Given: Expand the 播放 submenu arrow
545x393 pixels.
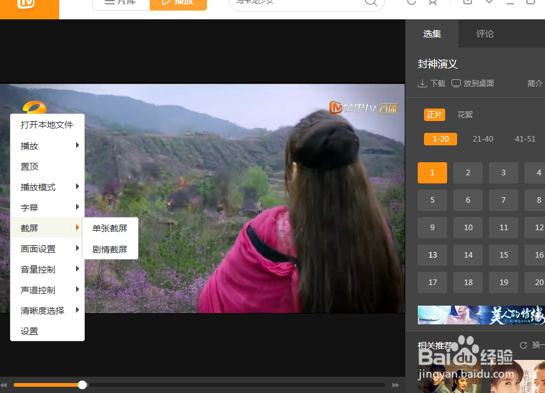Looking at the screenshot, I should pyautogui.click(x=77, y=145).
